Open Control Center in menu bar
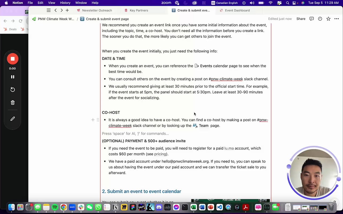This screenshot has width=343, height=214. point(295,3)
